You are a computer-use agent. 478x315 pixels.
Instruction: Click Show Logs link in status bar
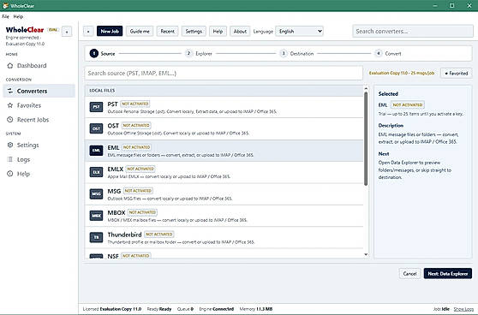[x=463, y=309]
